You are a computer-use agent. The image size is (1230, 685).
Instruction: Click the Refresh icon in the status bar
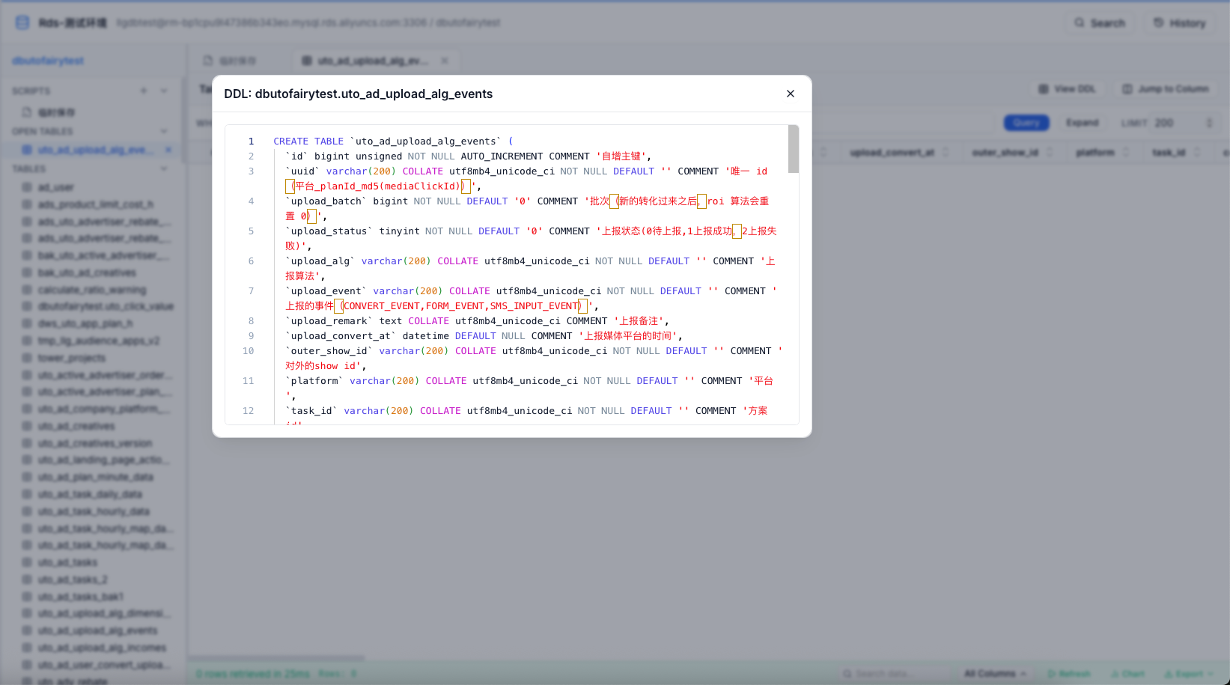[1051, 673]
